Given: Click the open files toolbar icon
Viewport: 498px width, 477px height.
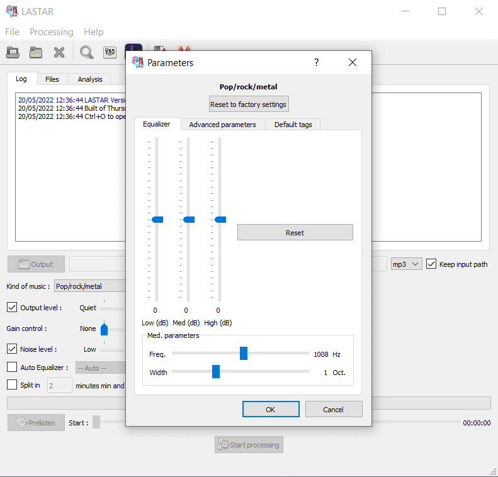Looking at the screenshot, I should pyautogui.click(x=13, y=52).
